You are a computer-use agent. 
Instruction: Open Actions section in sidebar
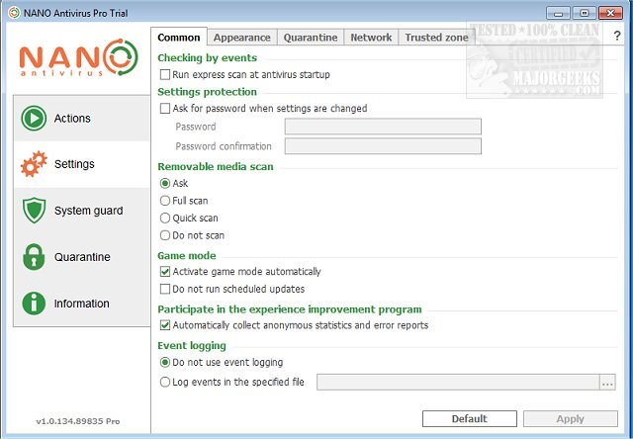point(81,119)
